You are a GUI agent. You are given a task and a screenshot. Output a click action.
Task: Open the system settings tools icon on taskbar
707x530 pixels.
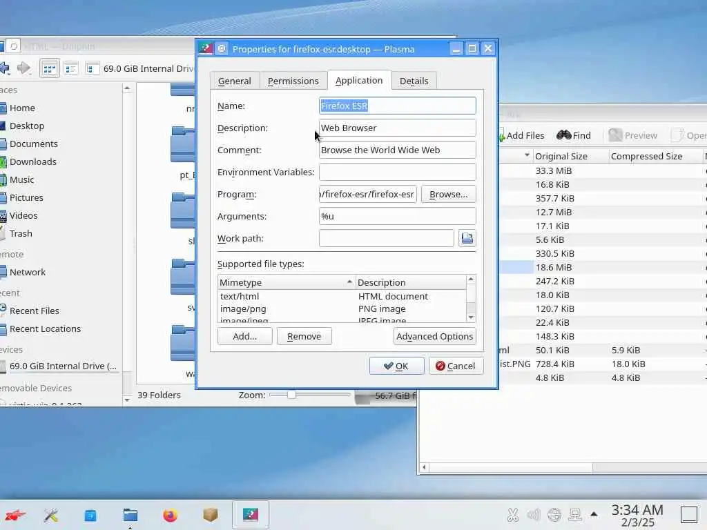tap(51, 515)
